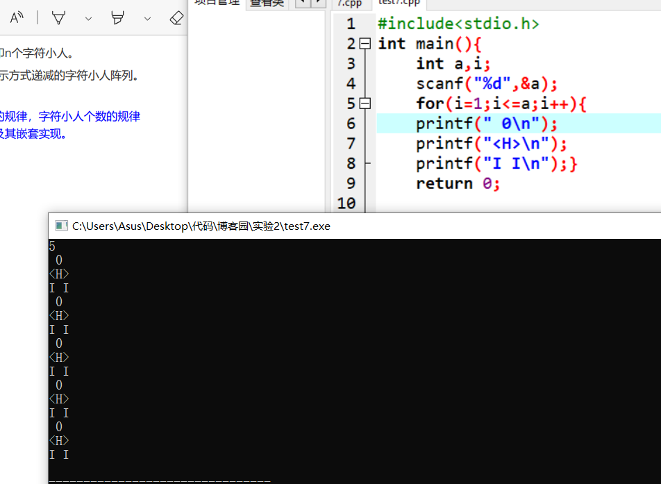Click the left tab-scroll arrow in the side panel

coord(303,3)
